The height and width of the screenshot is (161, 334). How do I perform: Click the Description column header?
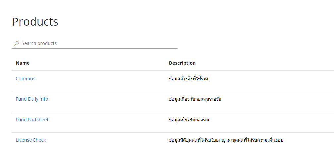pyautogui.click(x=182, y=63)
